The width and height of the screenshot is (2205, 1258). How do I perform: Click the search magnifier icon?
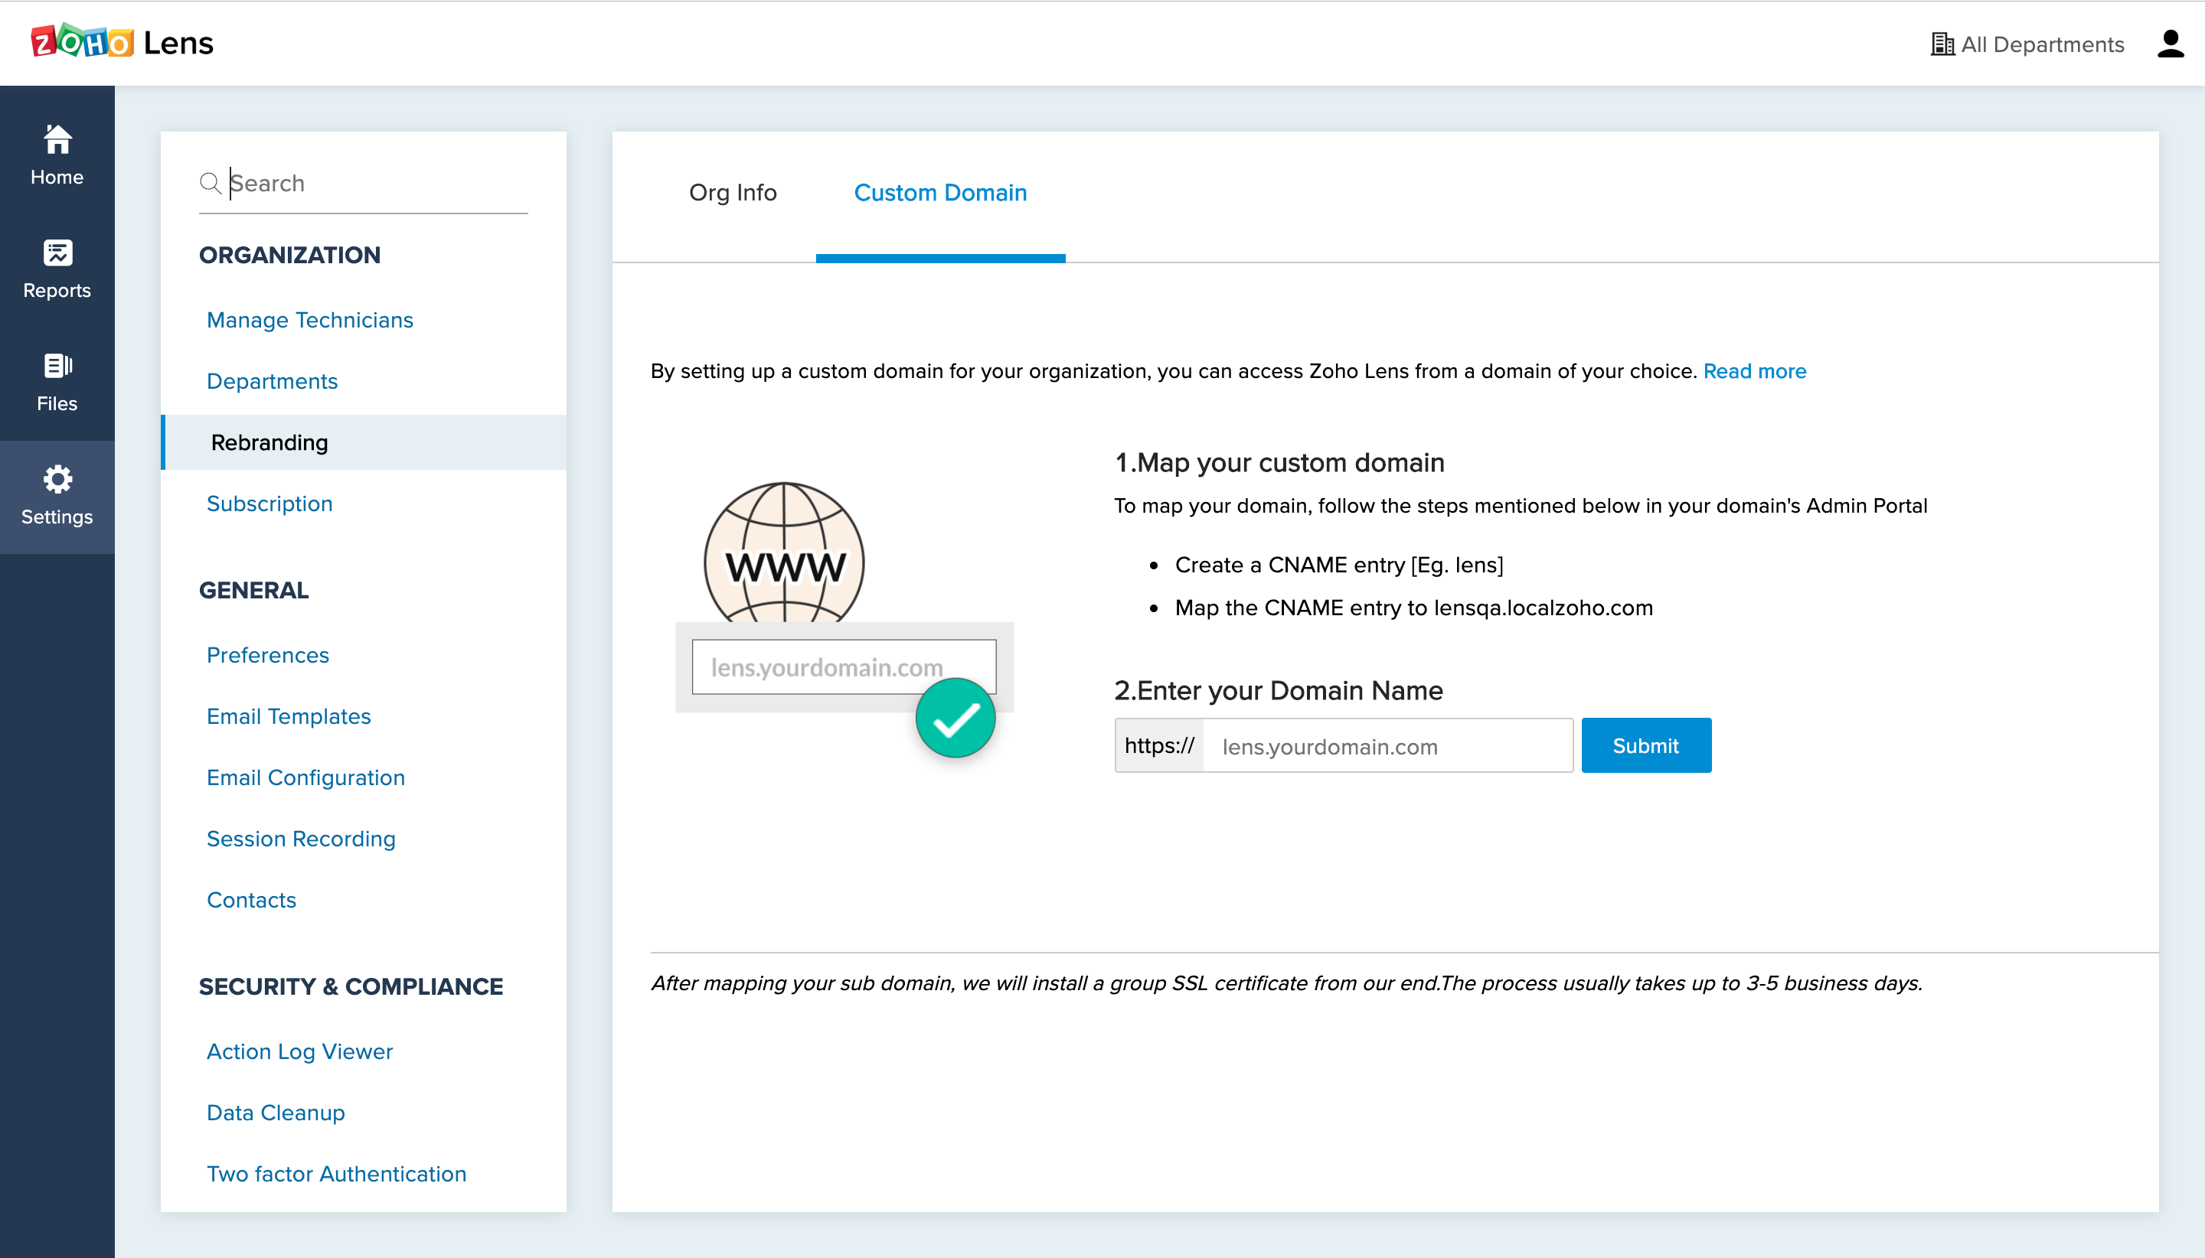point(210,183)
